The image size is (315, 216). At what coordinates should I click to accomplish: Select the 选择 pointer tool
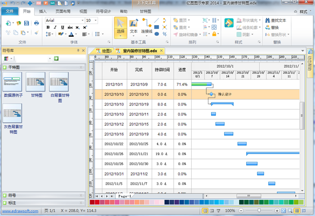120,26
